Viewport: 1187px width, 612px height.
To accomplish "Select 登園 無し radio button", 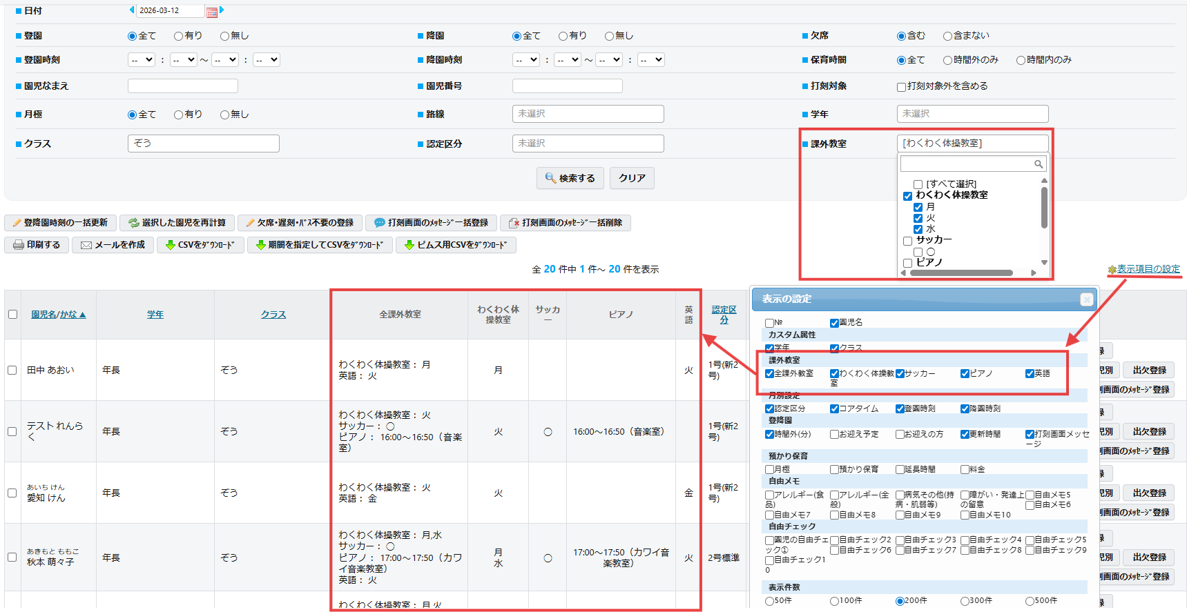I will click(x=224, y=36).
